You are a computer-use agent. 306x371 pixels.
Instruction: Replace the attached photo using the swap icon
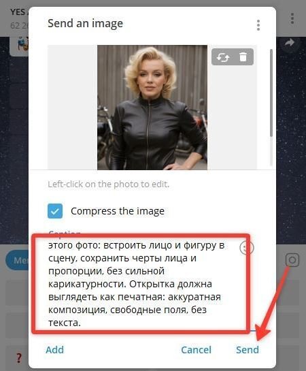click(x=223, y=57)
